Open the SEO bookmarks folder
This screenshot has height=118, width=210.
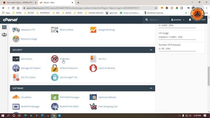(56, 13)
